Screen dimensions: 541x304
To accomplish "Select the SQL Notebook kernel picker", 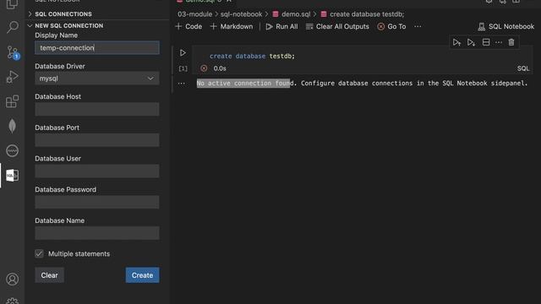I will [x=505, y=26].
